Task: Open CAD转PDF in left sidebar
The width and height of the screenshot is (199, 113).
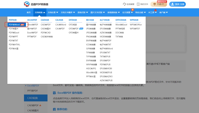Action: 33,105
